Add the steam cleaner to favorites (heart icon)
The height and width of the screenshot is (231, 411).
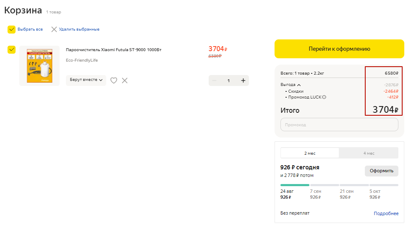tap(114, 80)
